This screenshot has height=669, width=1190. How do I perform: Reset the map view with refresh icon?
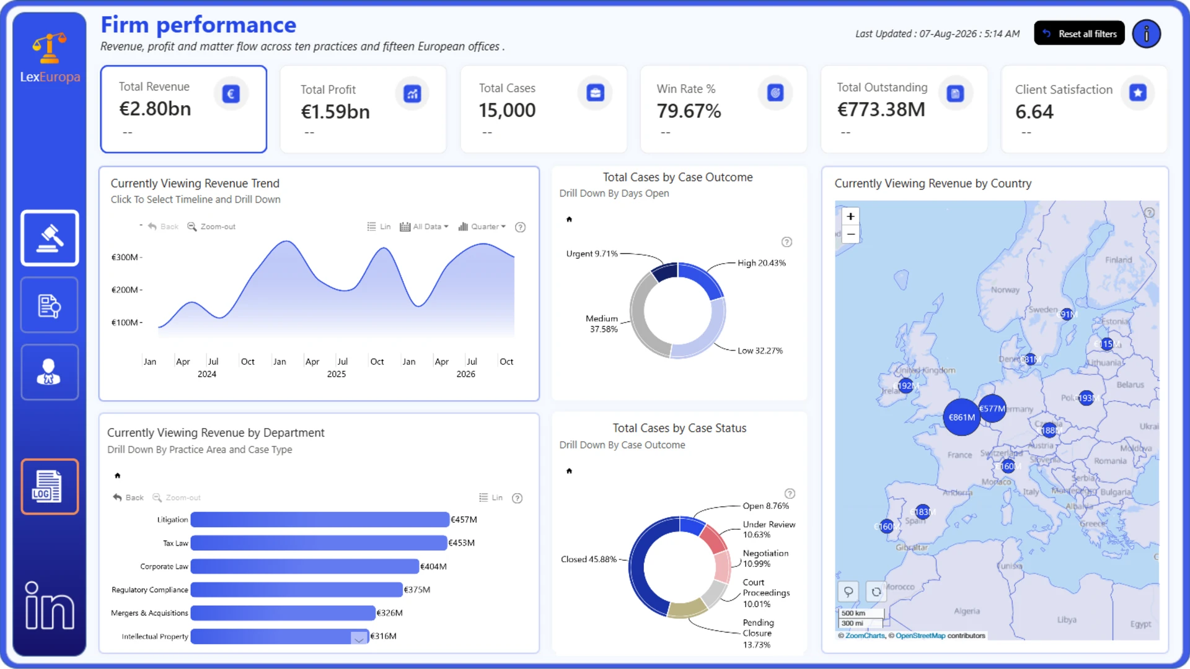tap(876, 592)
